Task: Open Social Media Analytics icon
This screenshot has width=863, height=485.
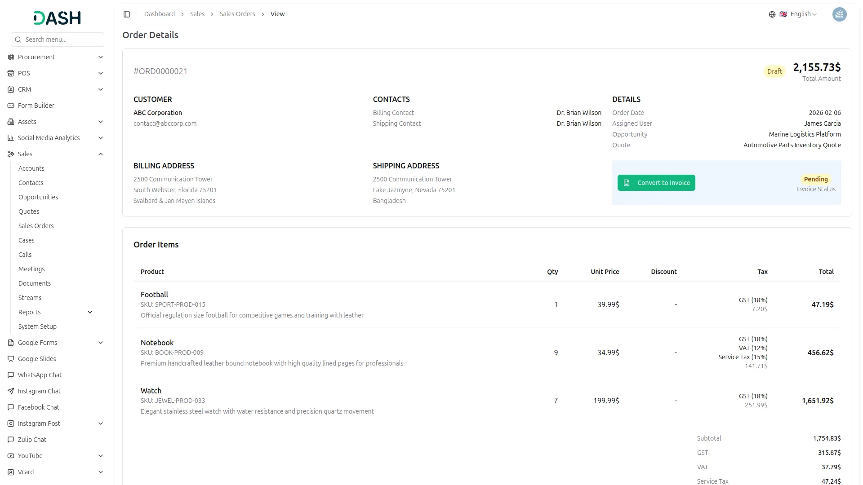Action: [x=10, y=138]
